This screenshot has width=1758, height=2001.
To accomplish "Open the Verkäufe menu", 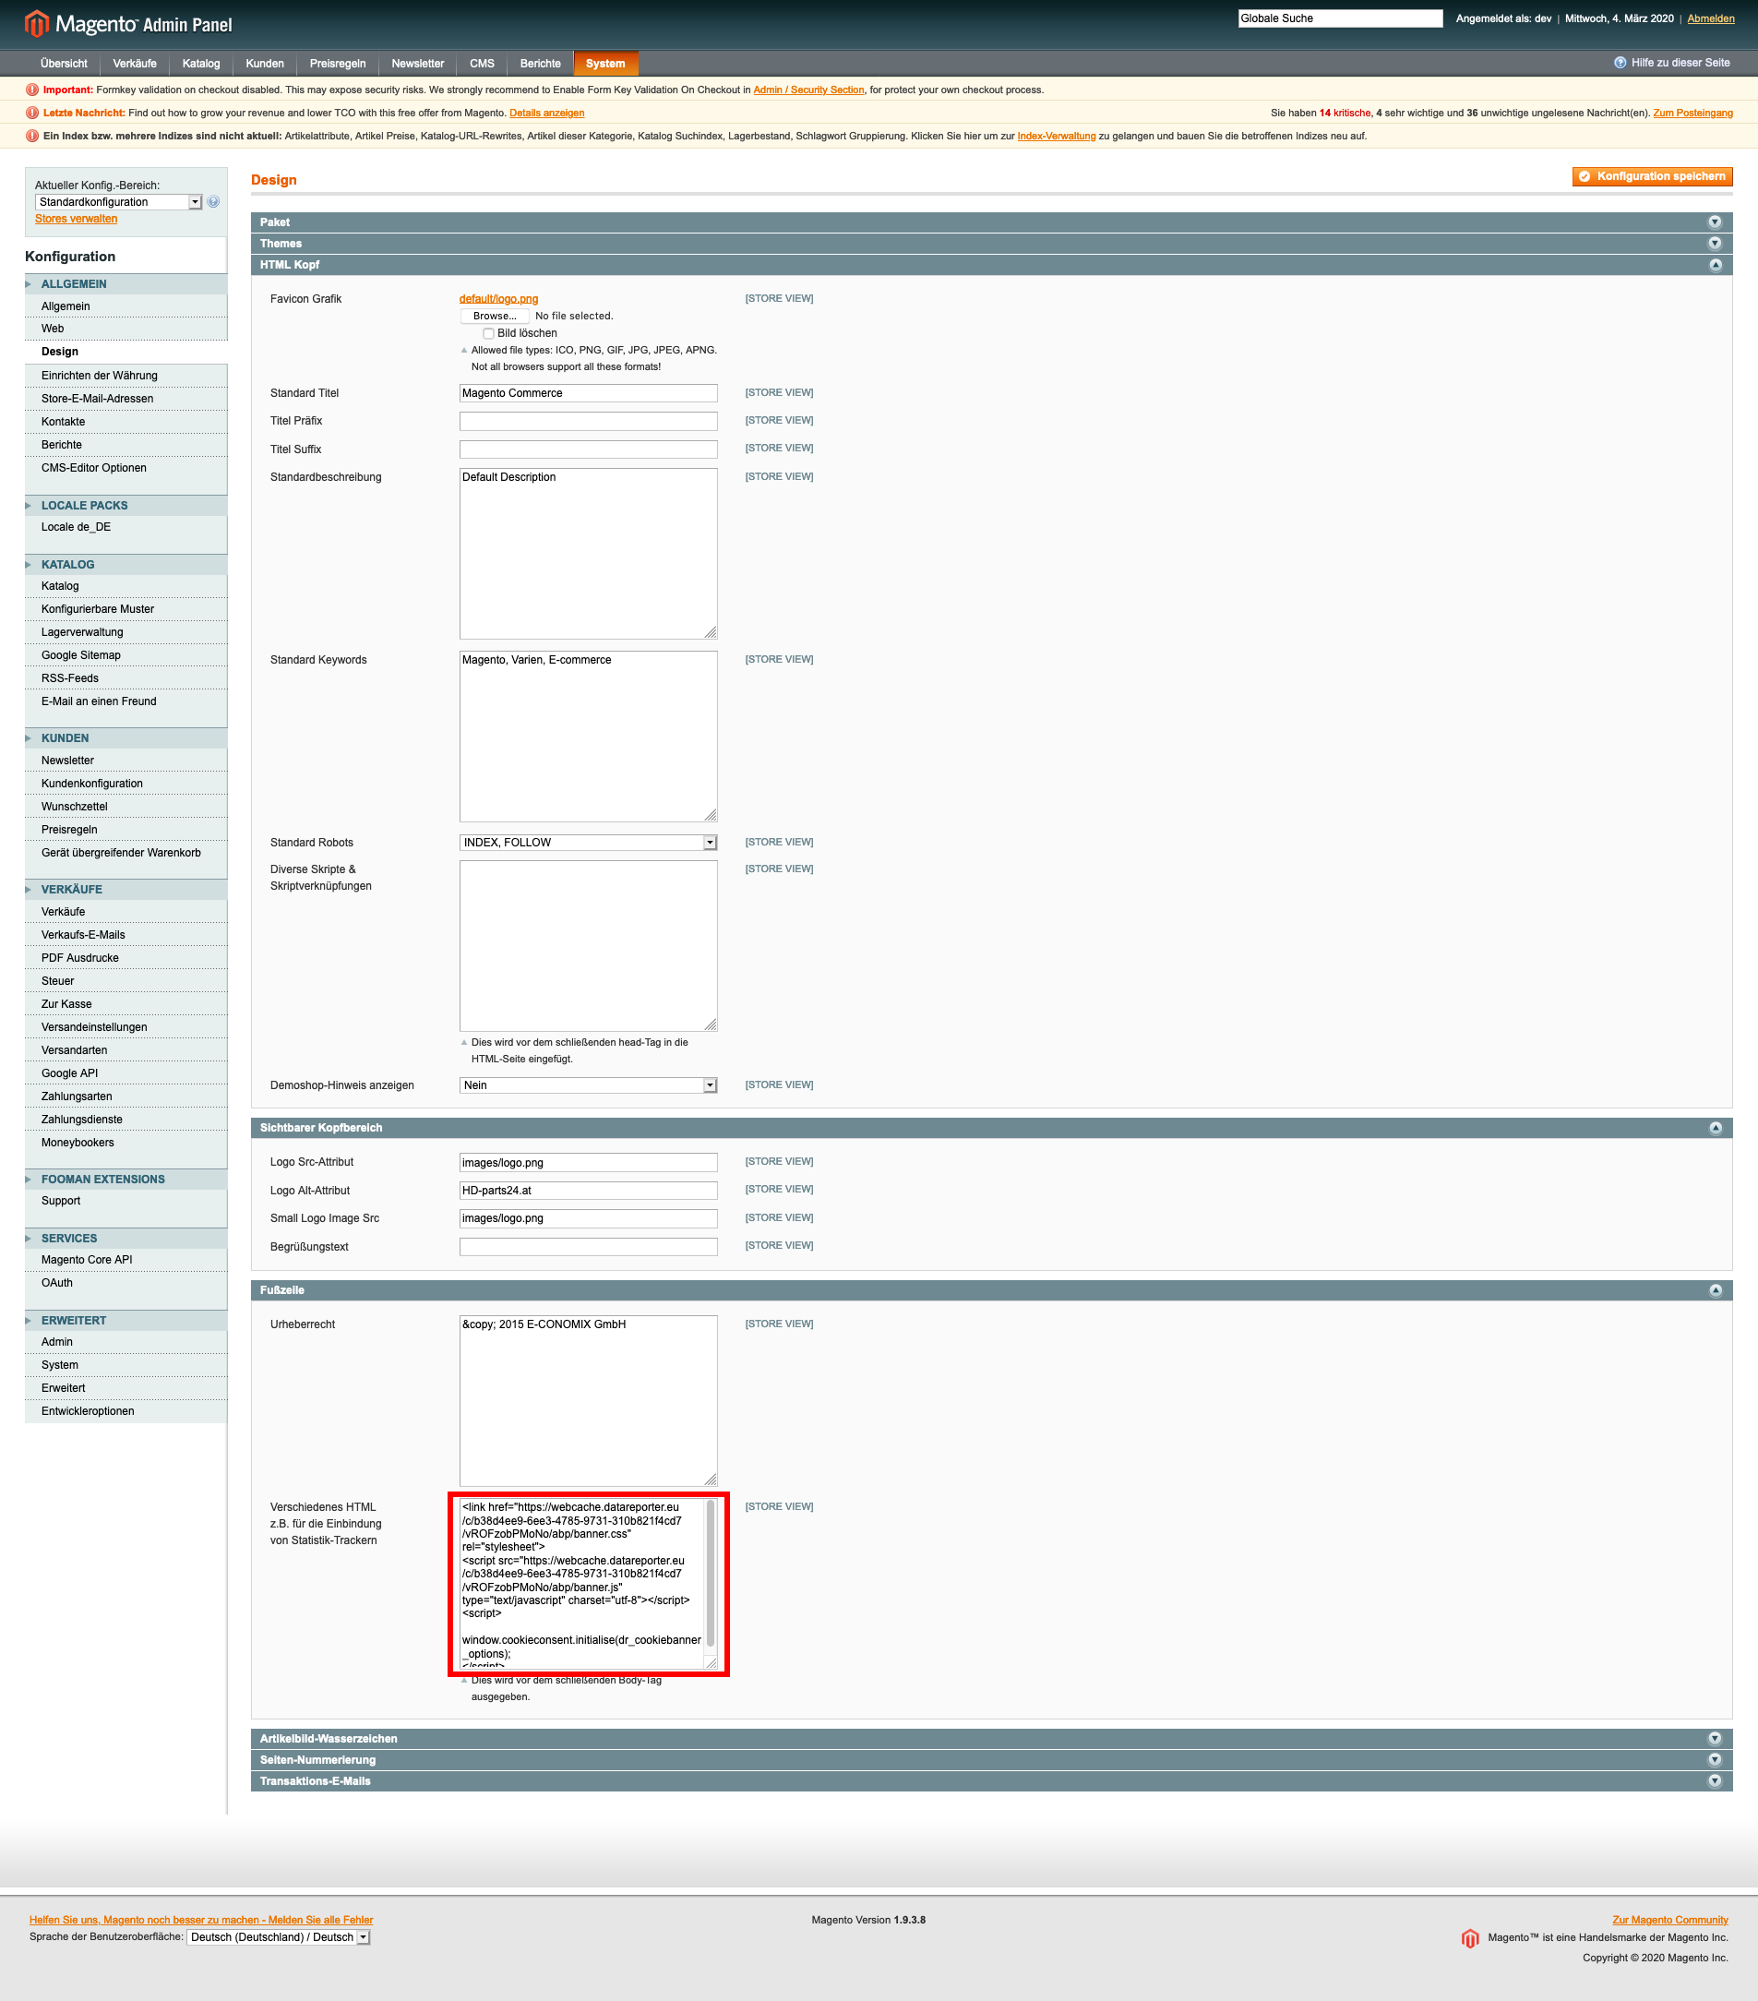I will point(134,64).
